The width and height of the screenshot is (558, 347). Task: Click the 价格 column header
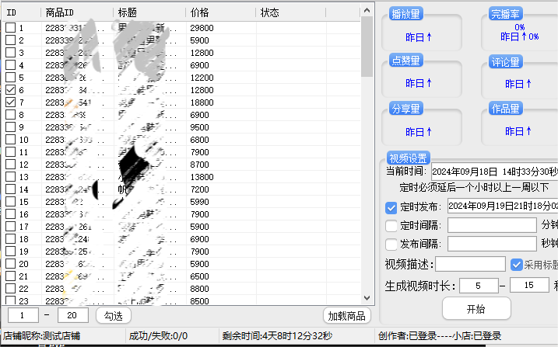click(x=221, y=12)
